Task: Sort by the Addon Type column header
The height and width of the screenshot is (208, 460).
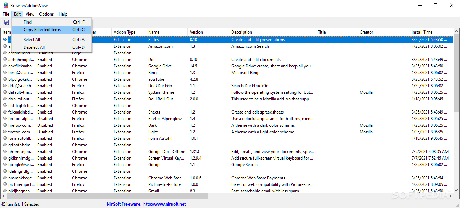Action: coord(129,32)
